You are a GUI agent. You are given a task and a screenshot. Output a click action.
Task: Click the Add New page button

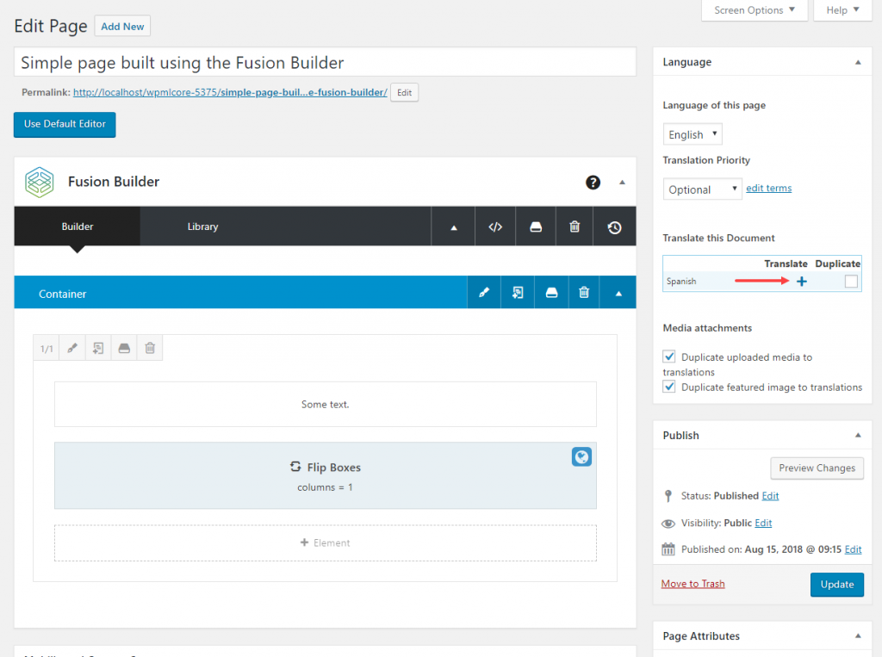click(x=122, y=27)
